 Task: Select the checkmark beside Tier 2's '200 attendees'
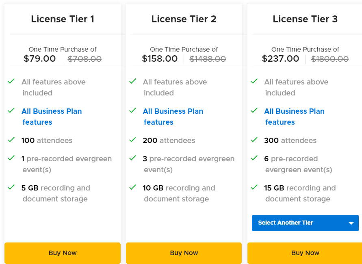pyautogui.click(x=133, y=140)
